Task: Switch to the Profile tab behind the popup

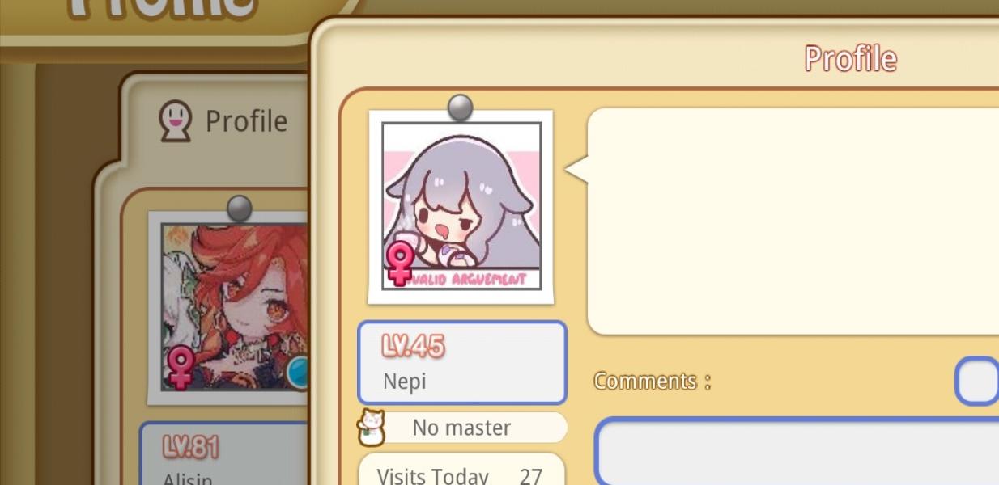Action: [x=223, y=121]
